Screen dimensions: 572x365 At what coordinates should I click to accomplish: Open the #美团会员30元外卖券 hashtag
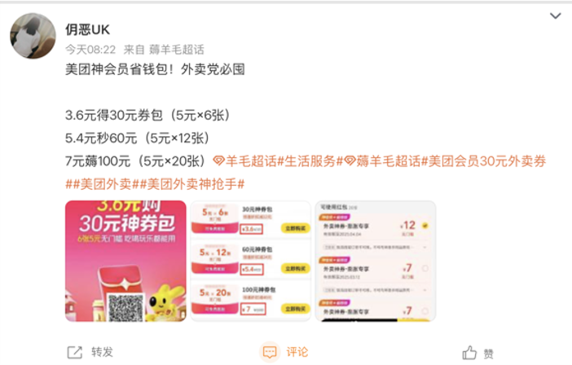pyautogui.click(x=484, y=161)
